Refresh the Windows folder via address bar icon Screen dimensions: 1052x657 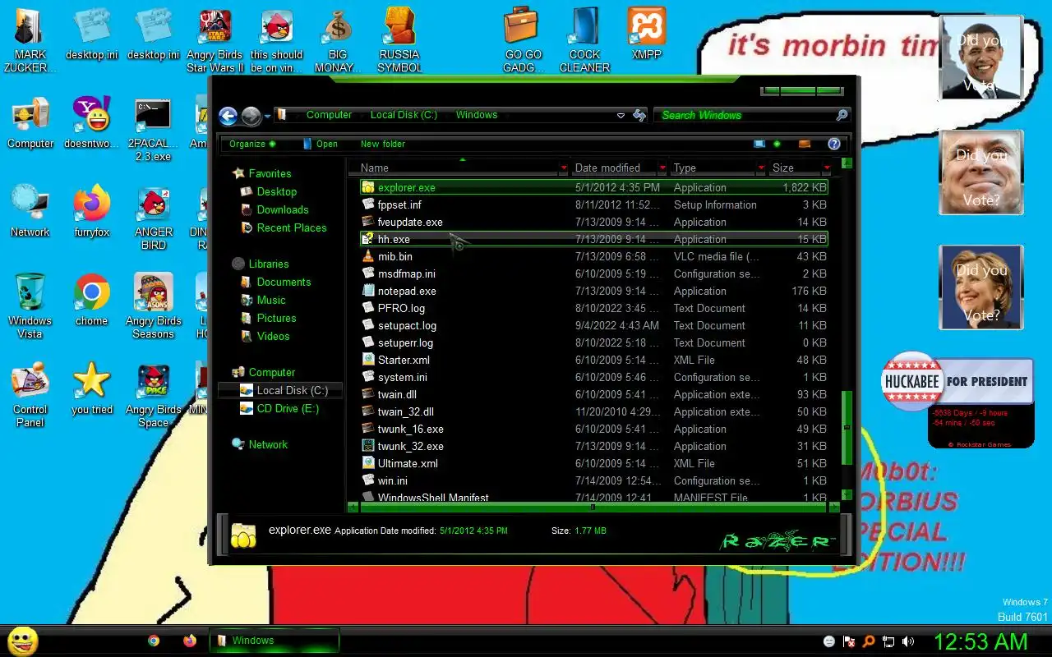tap(639, 116)
